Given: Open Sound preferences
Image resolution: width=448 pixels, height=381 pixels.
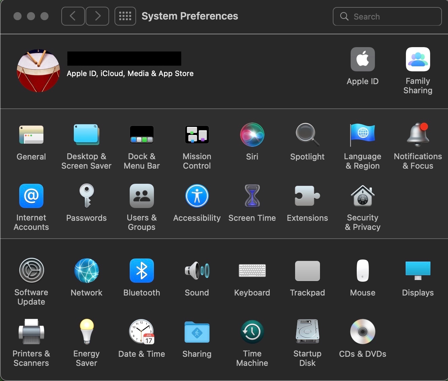Looking at the screenshot, I should coord(197,270).
